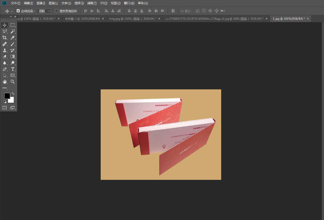Expand the Move tool preset picker arrow
The height and width of the screenshot is (220, 324).
(x=12, y=11)
